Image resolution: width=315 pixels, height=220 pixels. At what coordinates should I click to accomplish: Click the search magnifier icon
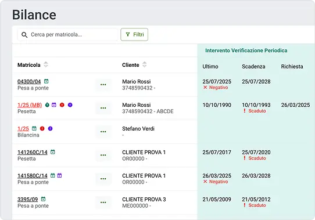pos(24,35)
